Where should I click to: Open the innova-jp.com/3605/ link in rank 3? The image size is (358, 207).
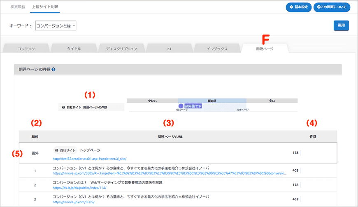74,202
